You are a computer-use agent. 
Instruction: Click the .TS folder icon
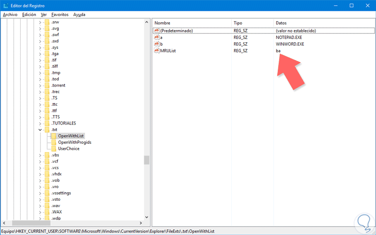click(47, 98)
